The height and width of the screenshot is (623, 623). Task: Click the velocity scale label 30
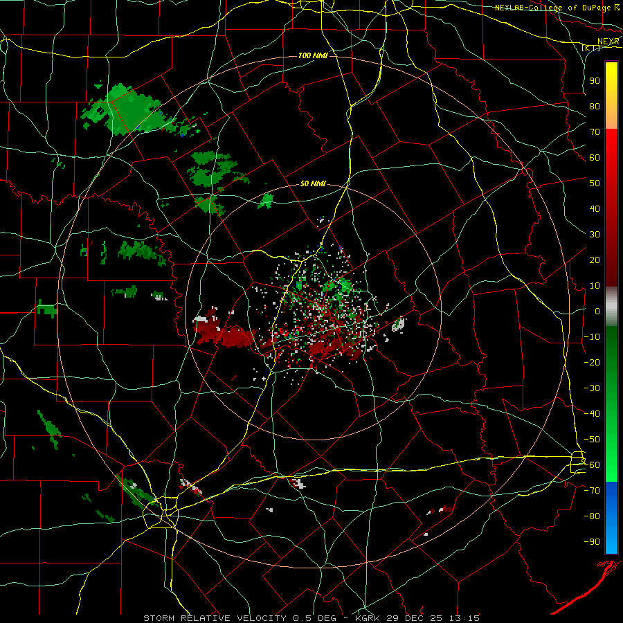(595, 235)
